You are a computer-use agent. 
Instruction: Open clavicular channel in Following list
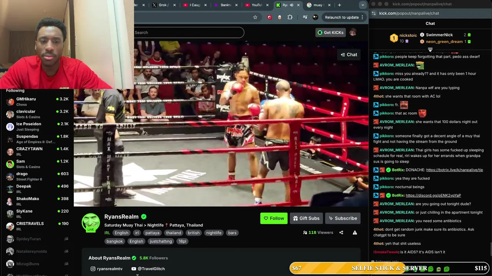click(37, 114)
